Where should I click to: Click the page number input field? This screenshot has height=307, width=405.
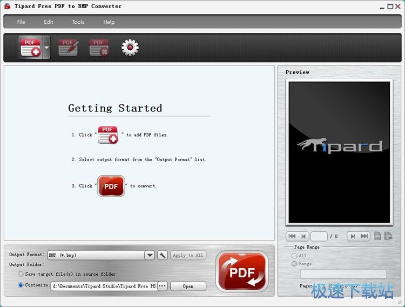coord(319,236)
